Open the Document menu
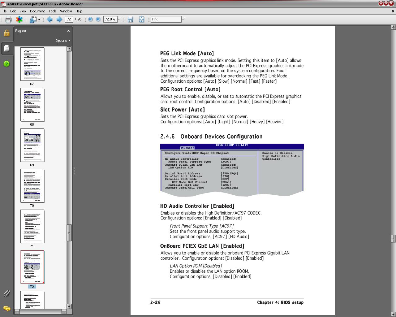The height and width of the screenshot is (317, 396). pos(37,11)
